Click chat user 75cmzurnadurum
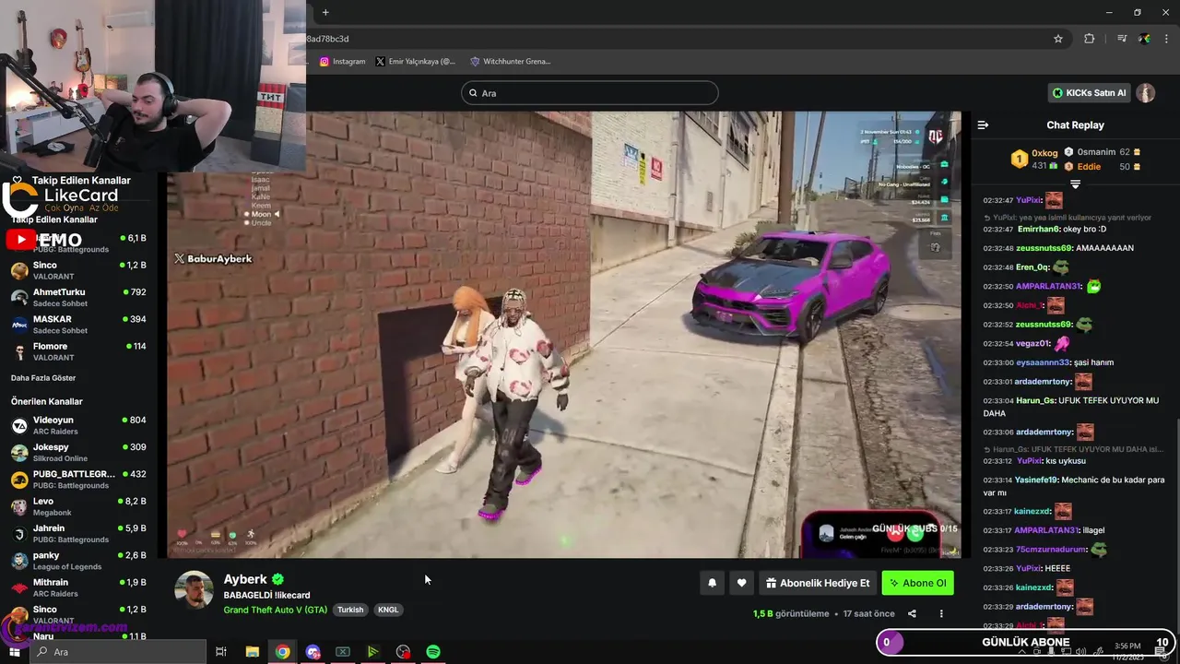1180x664 pixels. 1049,549
